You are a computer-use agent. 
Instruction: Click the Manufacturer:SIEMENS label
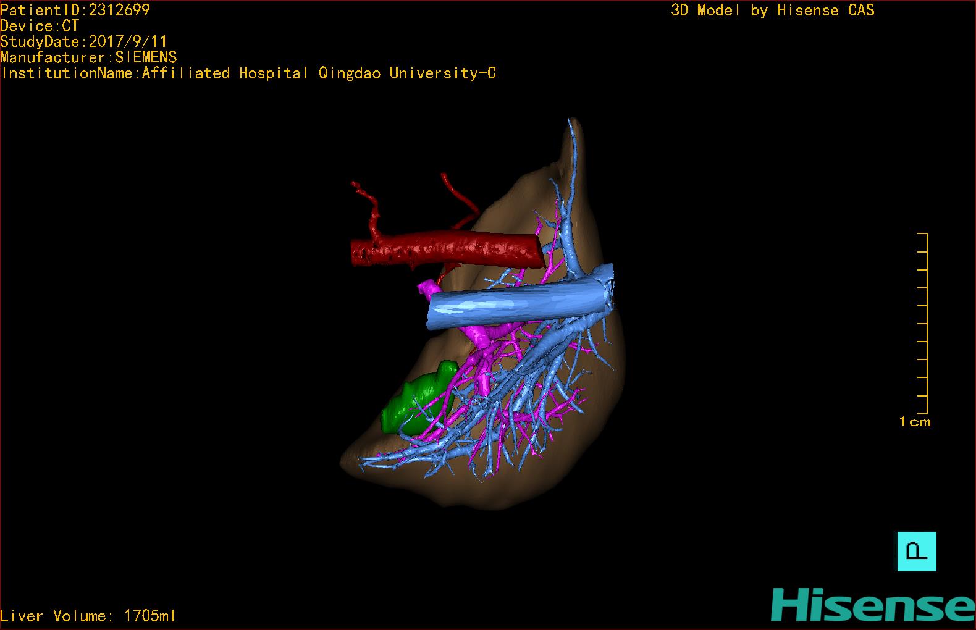[88, 57]
